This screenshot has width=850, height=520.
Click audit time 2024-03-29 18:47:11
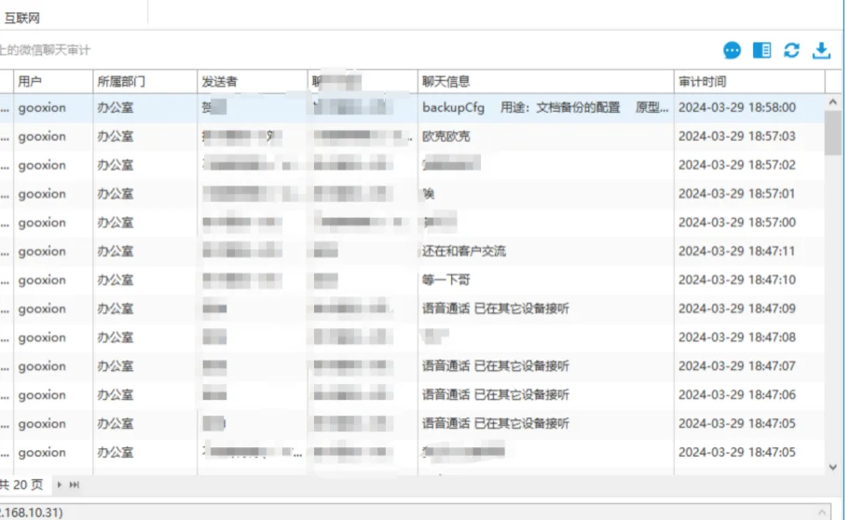tap(736, 251)
